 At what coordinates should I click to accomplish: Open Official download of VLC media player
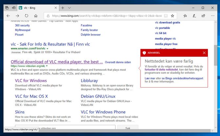(57, 62)
